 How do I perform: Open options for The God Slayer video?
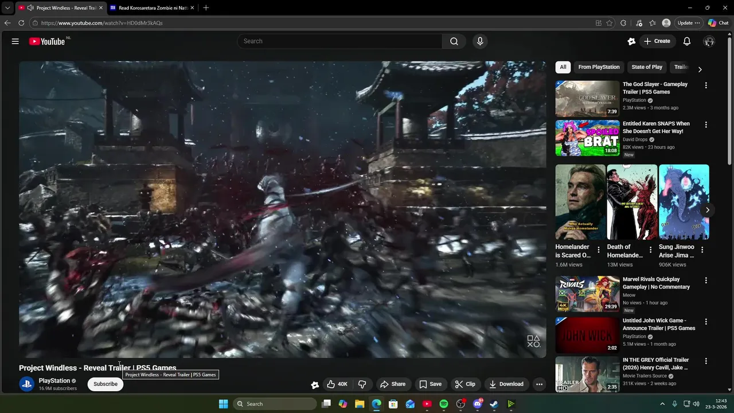[x=706, y=85]
